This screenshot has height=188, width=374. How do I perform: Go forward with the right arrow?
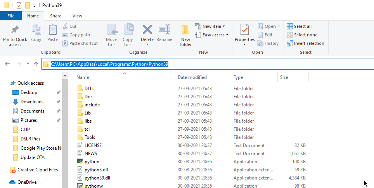point(19,64)
